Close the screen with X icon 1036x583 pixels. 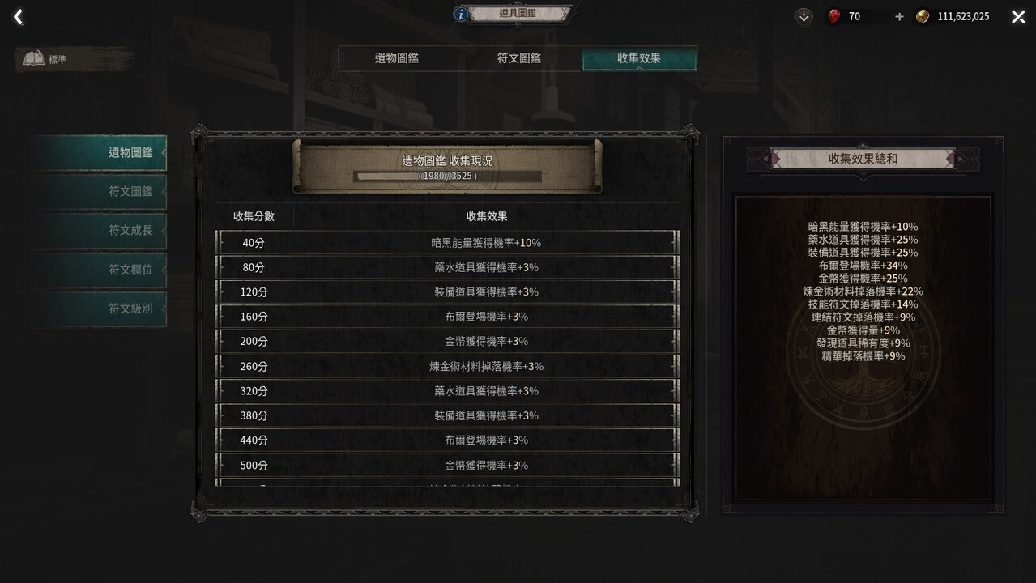pyautogui.click(x=1018, y=17)
